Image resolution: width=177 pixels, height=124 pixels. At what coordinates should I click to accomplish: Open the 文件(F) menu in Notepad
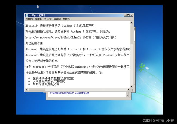coord(29,19)
